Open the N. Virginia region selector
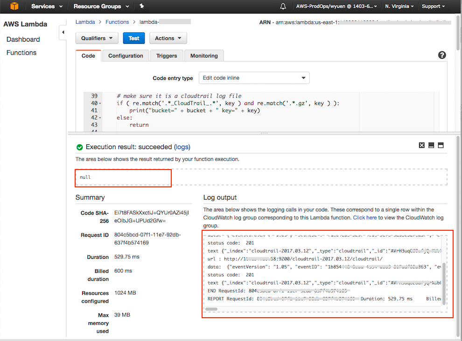This screenshot has height=341, width=462. tap(399, 6)
